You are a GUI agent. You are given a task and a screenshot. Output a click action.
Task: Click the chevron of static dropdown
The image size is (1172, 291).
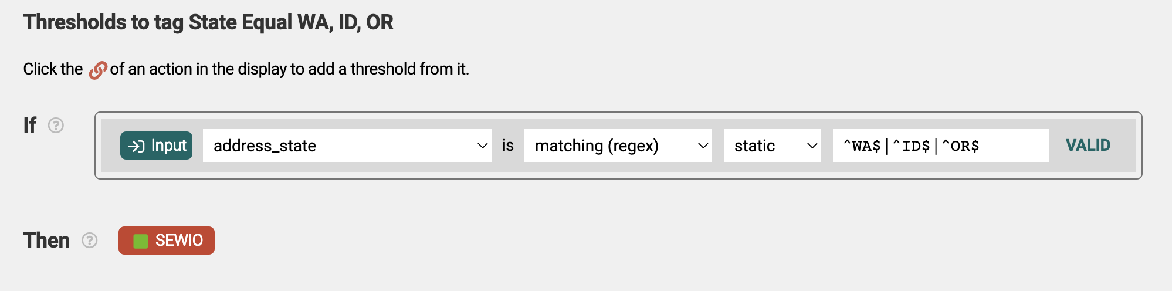(812, 145)
